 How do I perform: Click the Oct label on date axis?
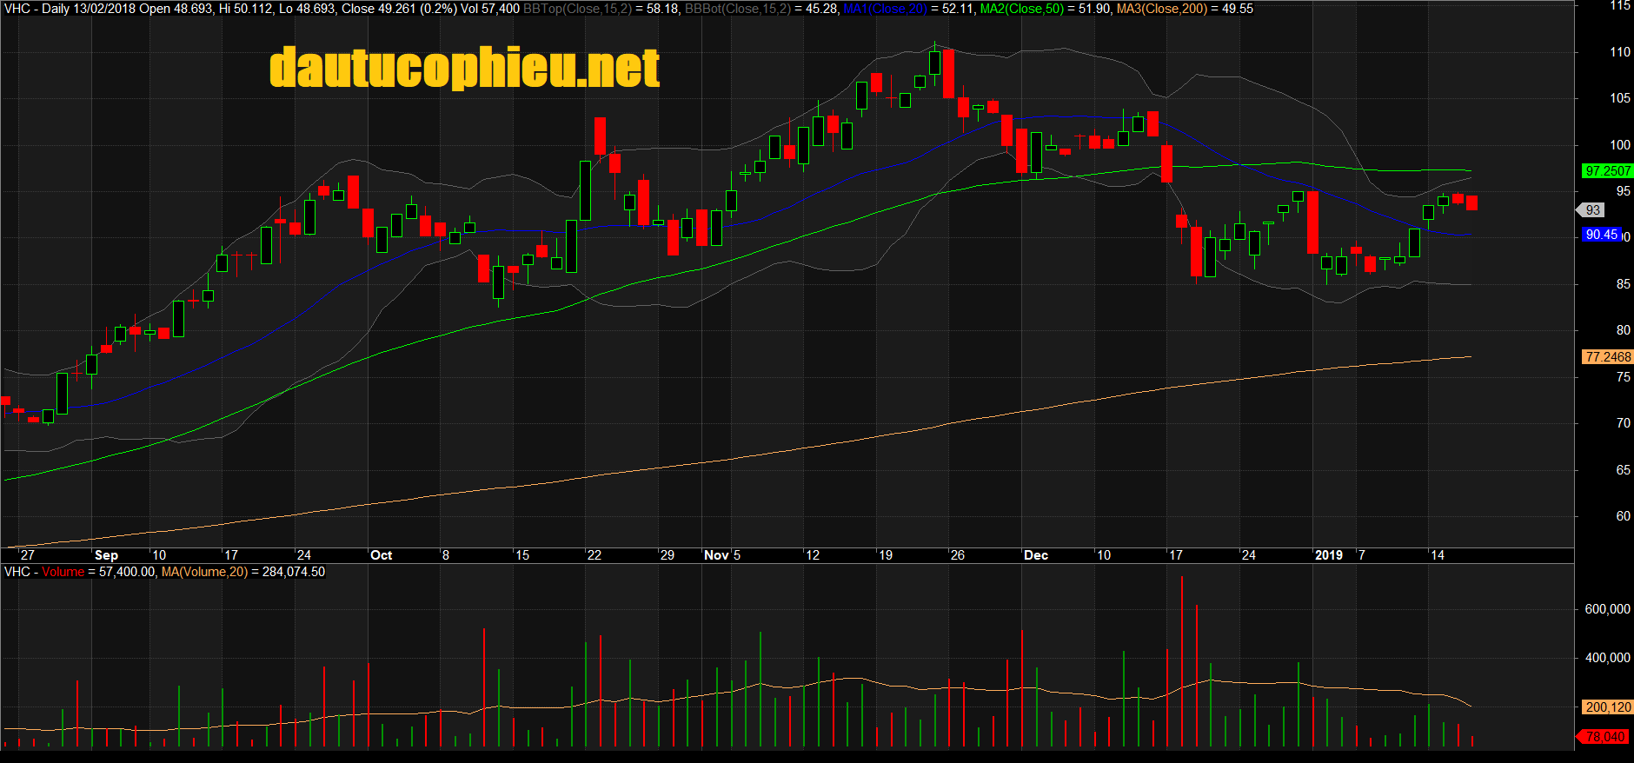[x=381, y=555]
